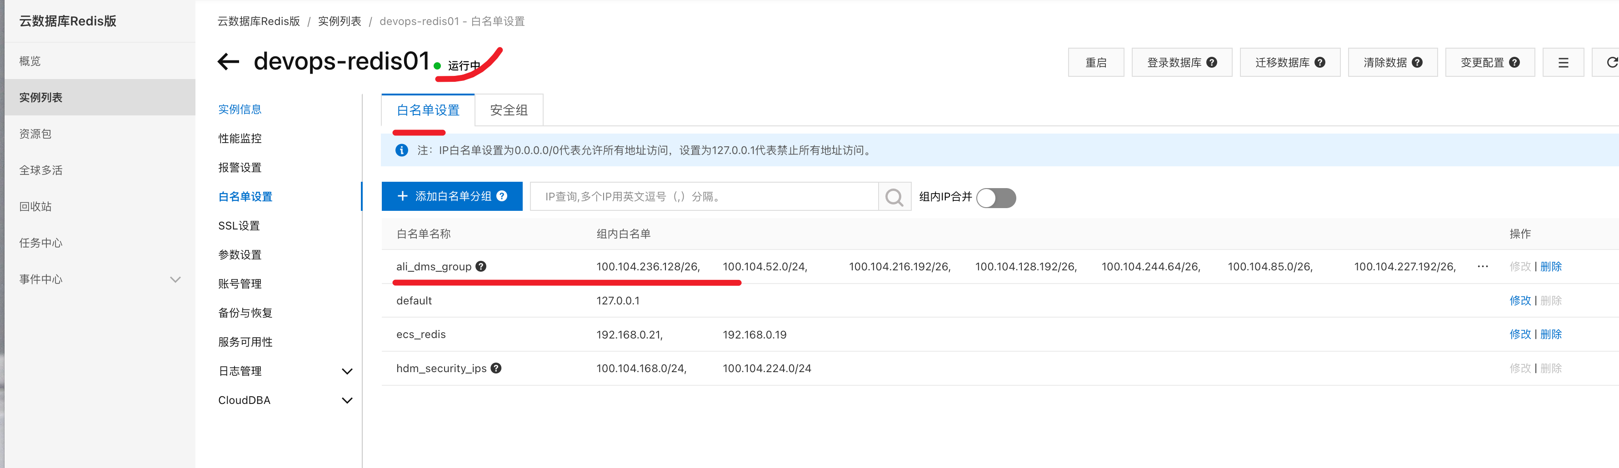Click the help icon on 登录数据库
Screen dimensions: 1619x468
(x=1212, y=63)
